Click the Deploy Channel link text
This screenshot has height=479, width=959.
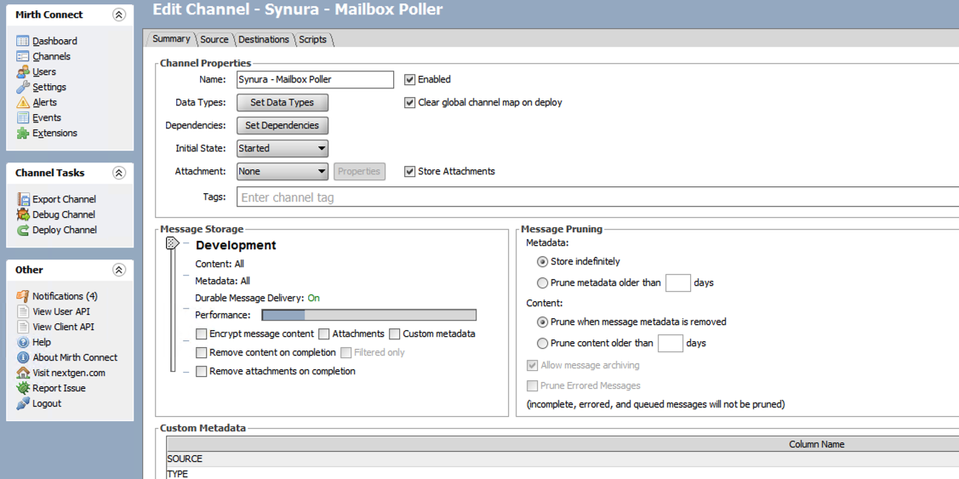(x=64, y=230)
